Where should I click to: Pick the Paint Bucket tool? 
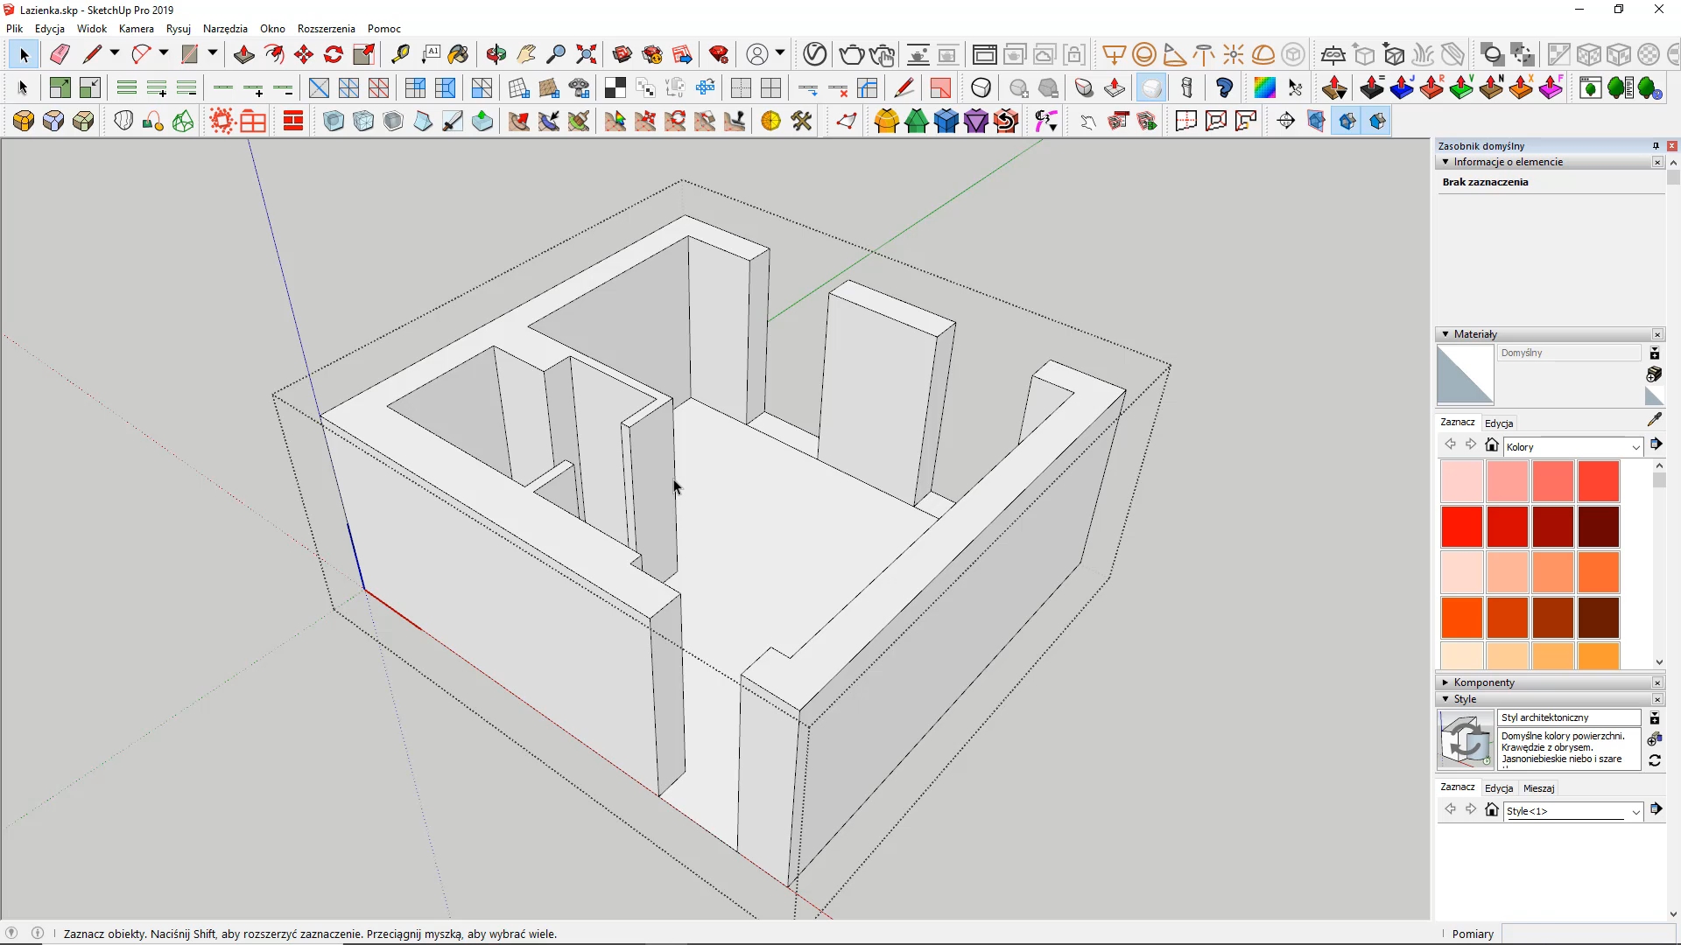pos(458,54)
